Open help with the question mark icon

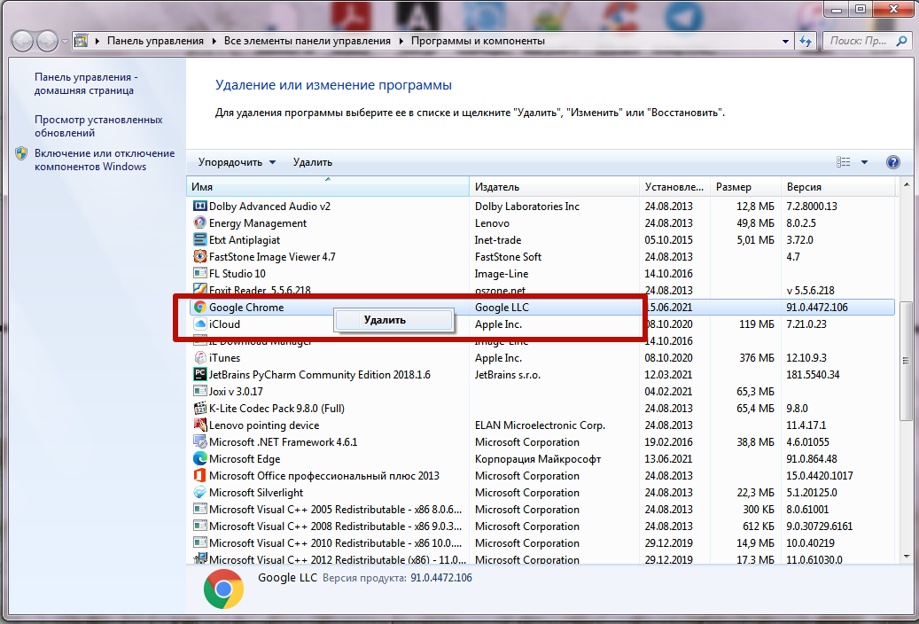tap(892, 162)
